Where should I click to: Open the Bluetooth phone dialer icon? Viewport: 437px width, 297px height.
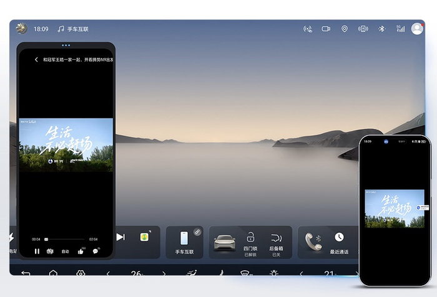point(313,242)
